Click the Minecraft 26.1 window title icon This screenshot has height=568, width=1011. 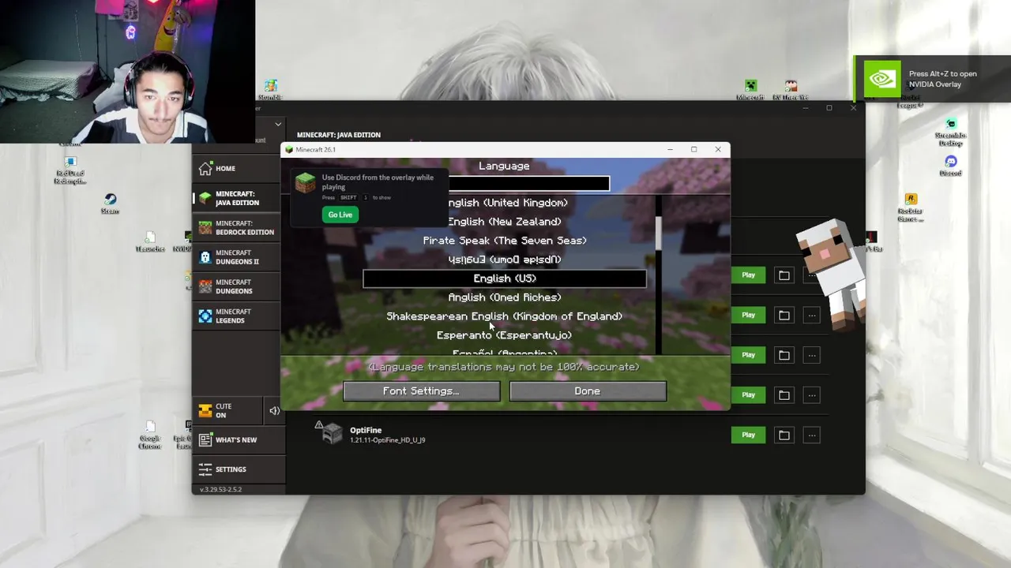click(289, 150)
